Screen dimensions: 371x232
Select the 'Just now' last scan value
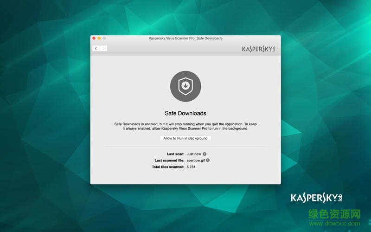pos(194,154)
